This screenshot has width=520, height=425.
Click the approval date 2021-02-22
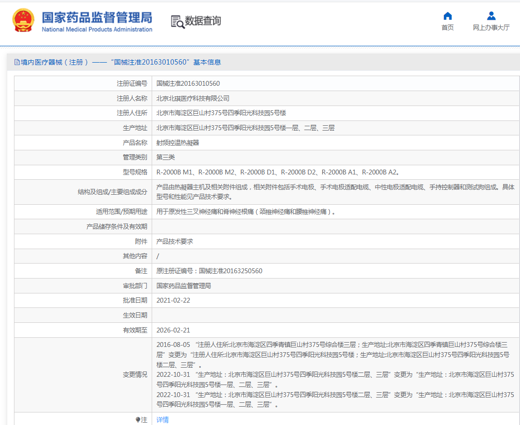(173, 300)
